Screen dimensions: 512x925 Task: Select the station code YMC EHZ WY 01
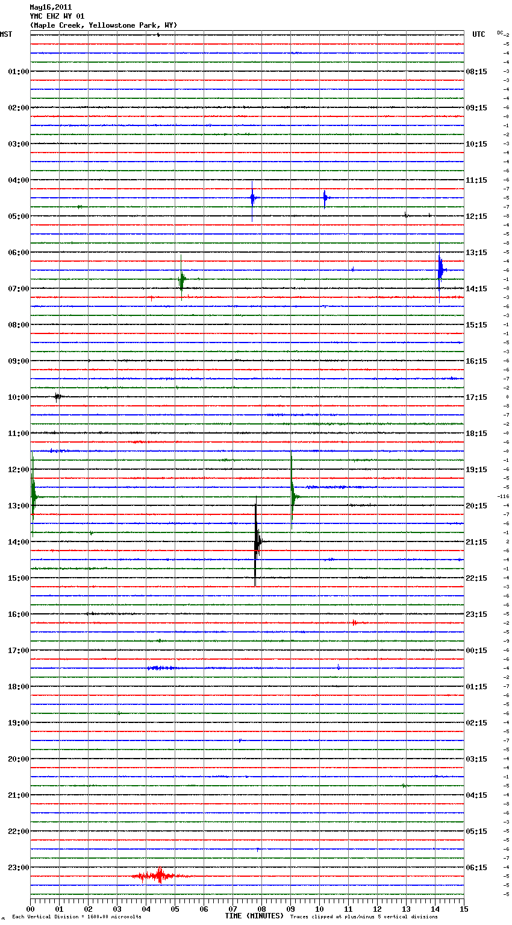[x=57, y=16]
